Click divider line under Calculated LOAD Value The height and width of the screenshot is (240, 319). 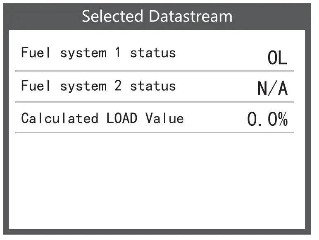click(155, 133)
